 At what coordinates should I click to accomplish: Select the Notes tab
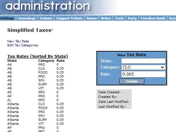[x=106, y=18]
